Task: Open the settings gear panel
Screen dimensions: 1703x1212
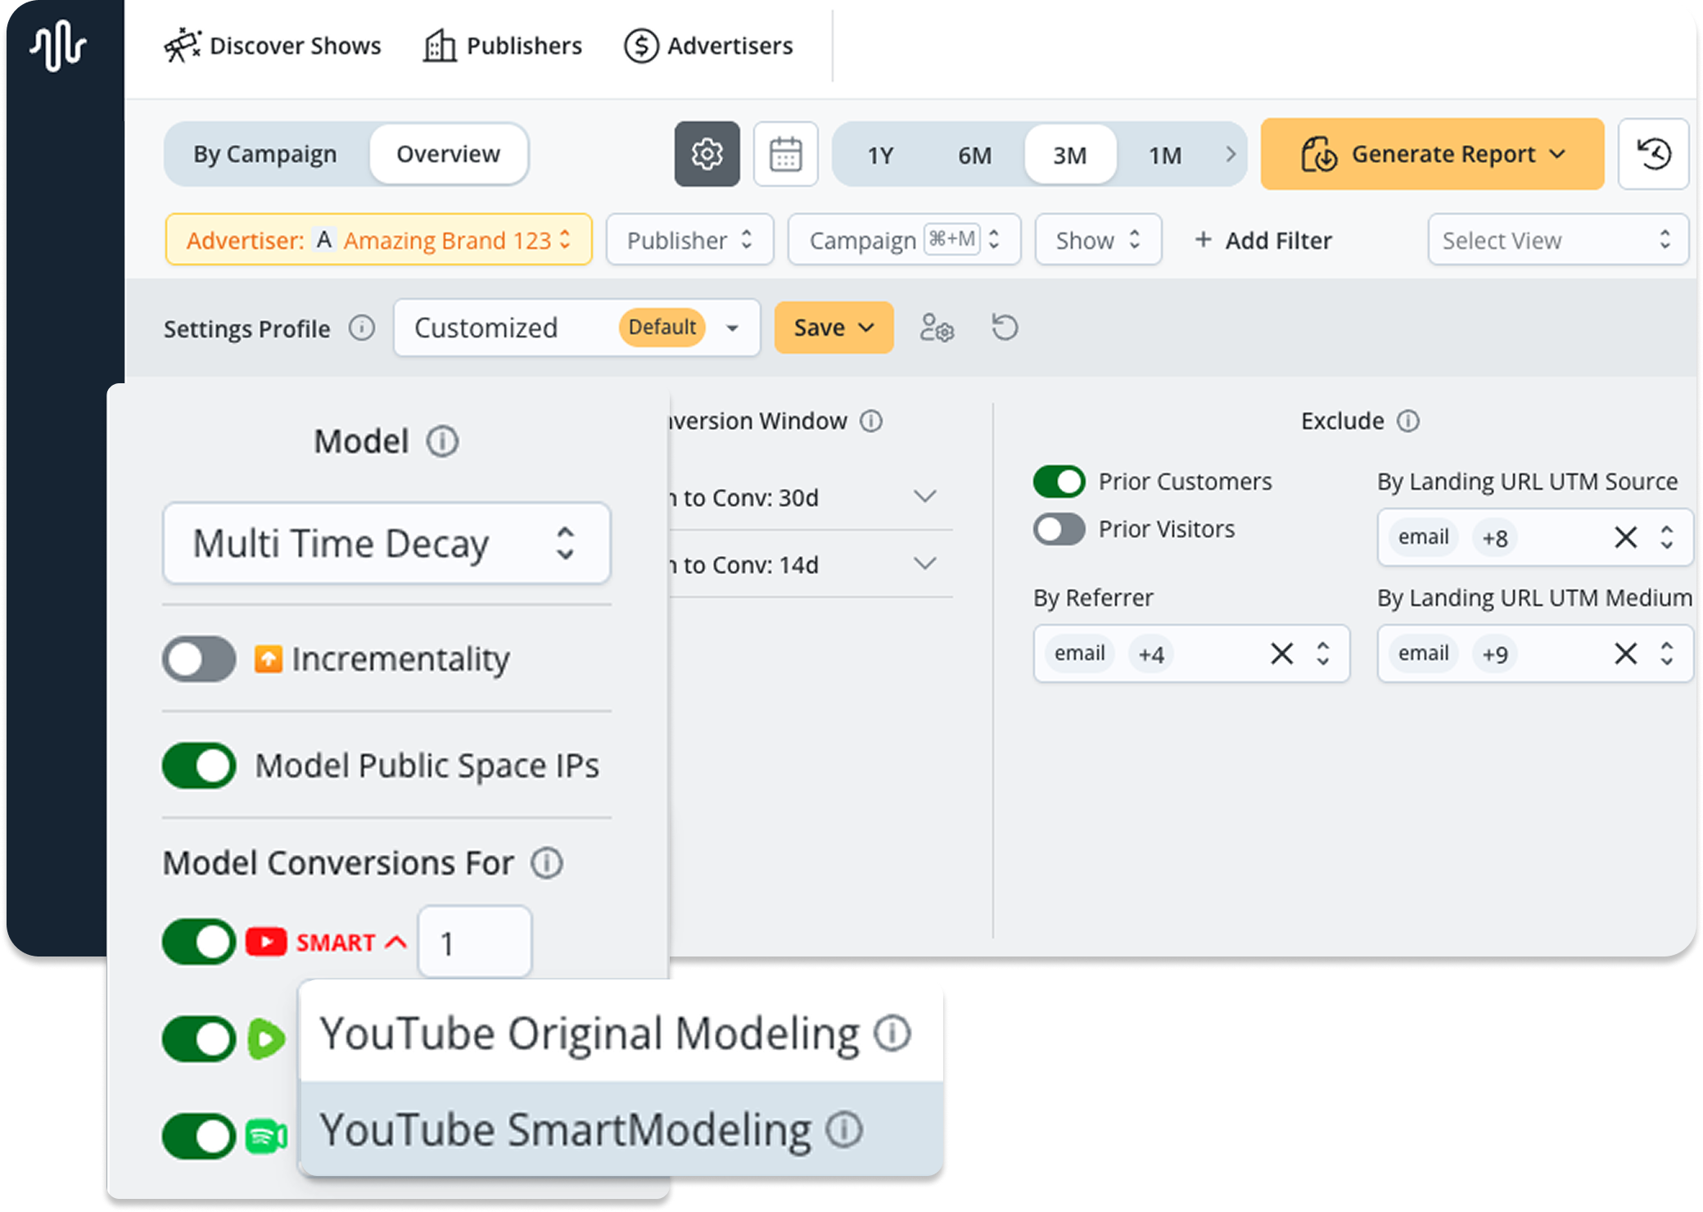Action: [x=707, y=154]
